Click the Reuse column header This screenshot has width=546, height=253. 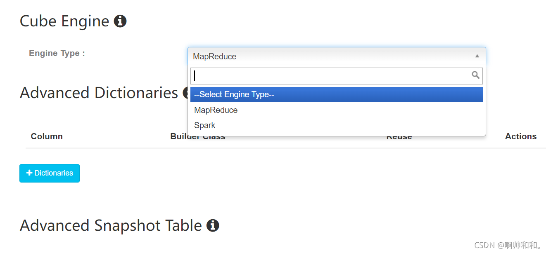(x=399, y=138)
